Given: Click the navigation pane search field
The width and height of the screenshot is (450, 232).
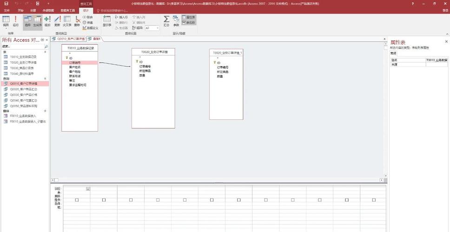Looking at the screenshot, I should coord(23,46).
